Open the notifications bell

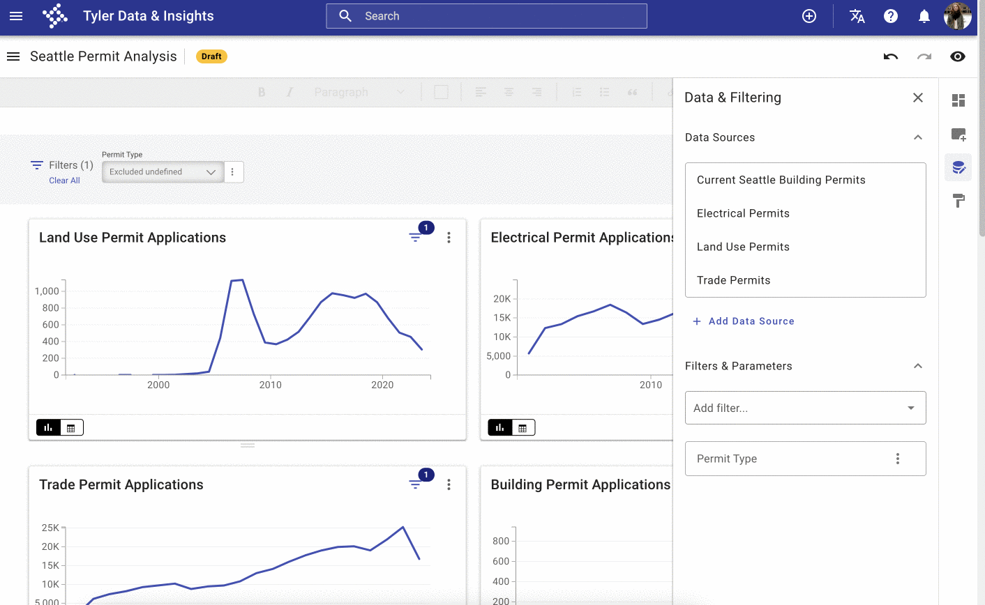(924, 16)
